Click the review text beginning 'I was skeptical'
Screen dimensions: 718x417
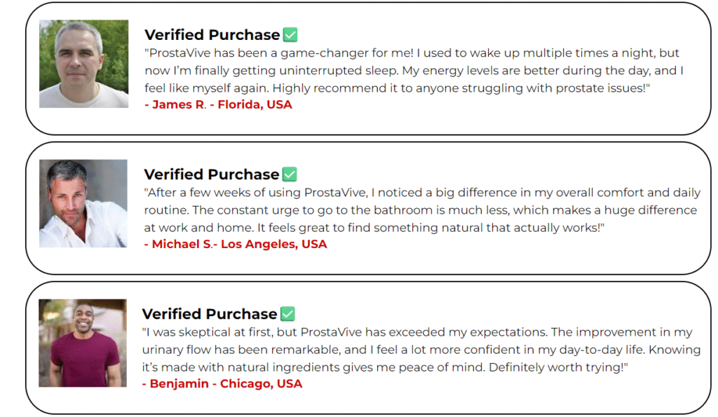[421, 350]
